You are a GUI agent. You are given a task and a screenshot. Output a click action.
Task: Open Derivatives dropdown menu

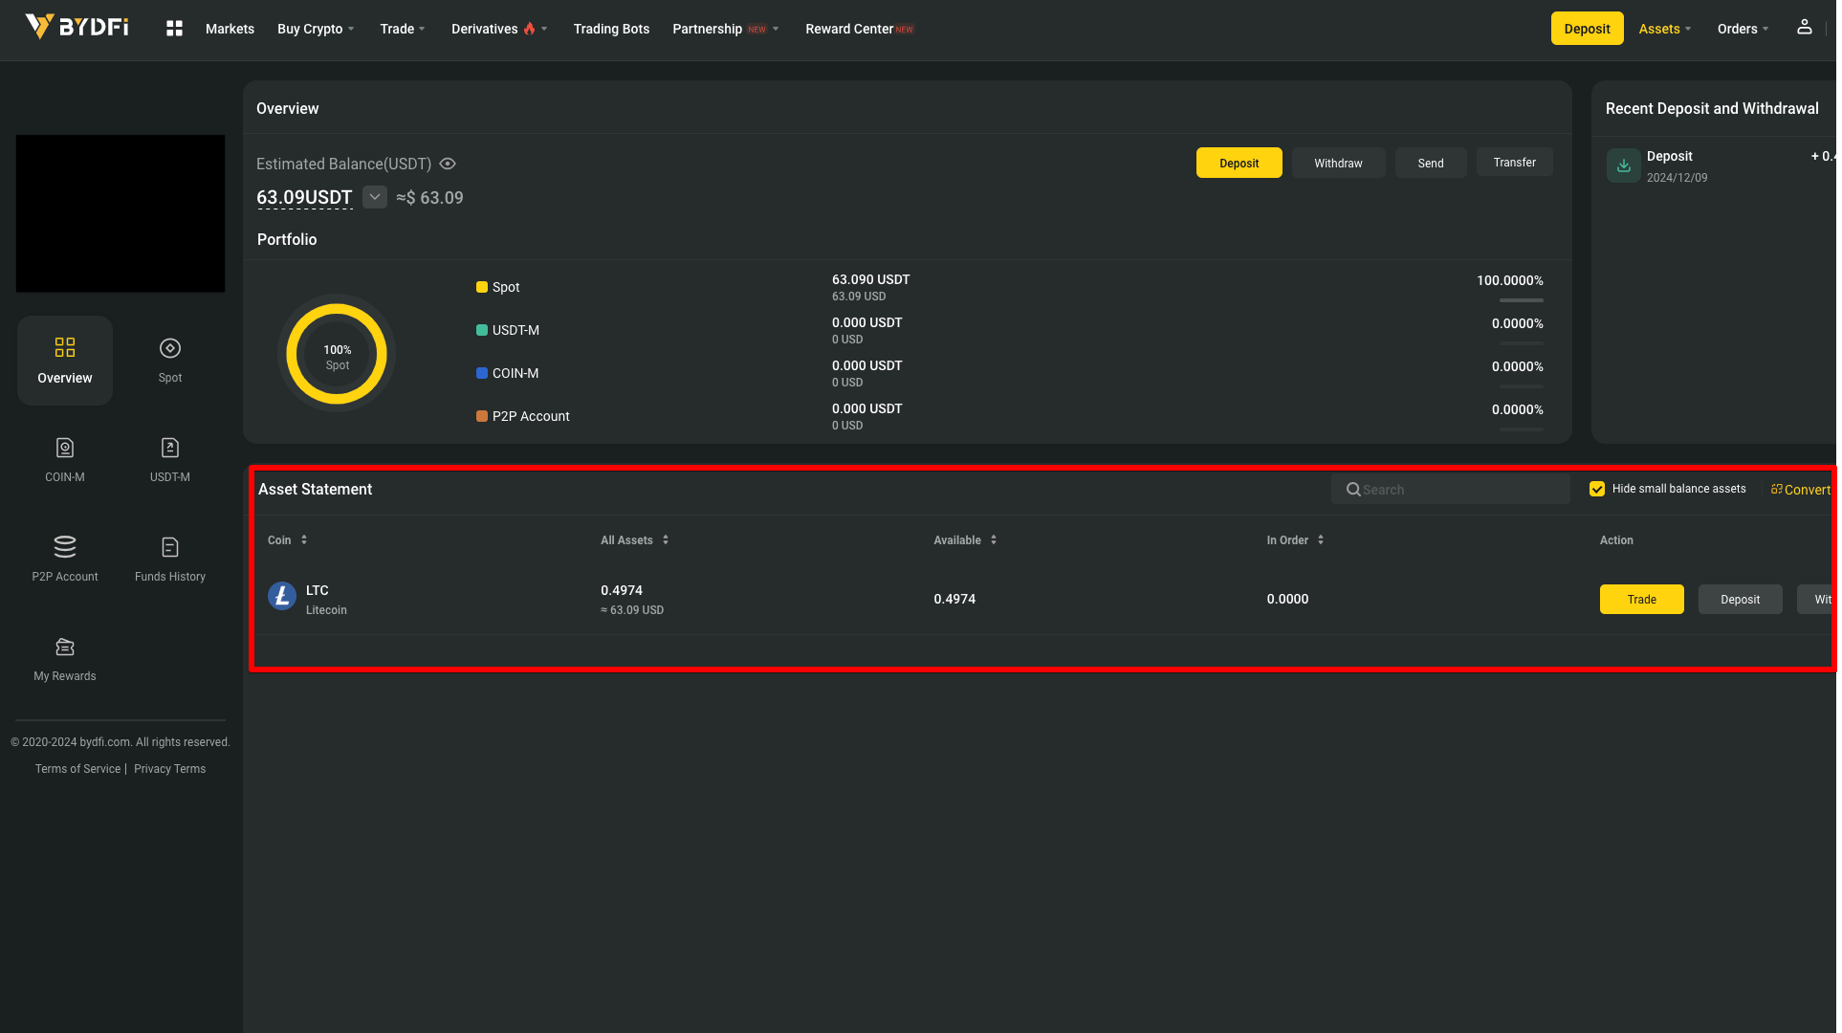(499, 29)
